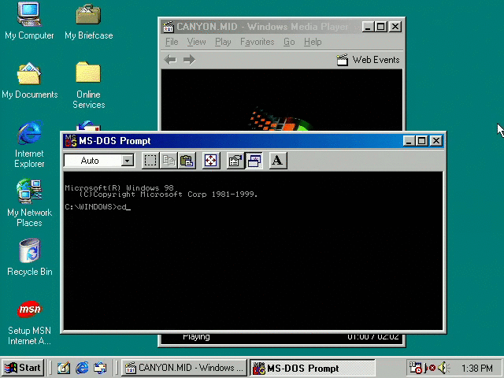Click the Forward arrow in Media Player

pos(189,60)
